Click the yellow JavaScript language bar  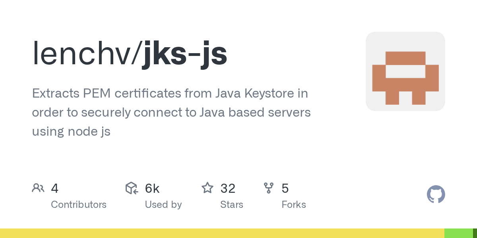[223, 233]
